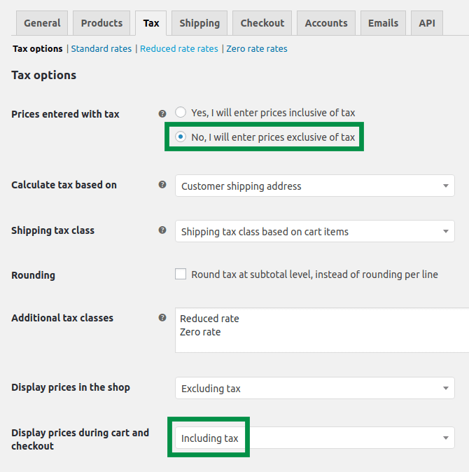The height and width of the screenshot is (472, 469).
Task: Open the Standard rates link
Action: click(101, 49)
